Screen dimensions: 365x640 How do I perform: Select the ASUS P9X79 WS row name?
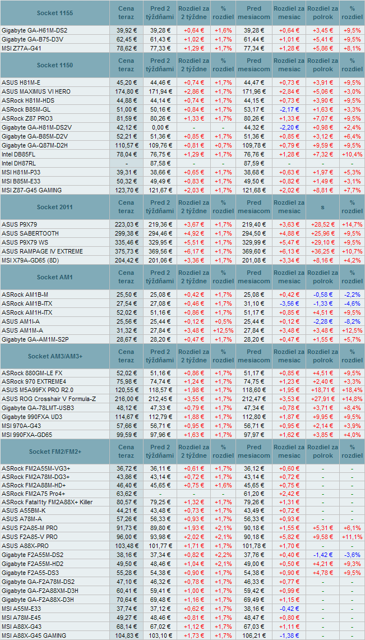(x=24, y=242)
